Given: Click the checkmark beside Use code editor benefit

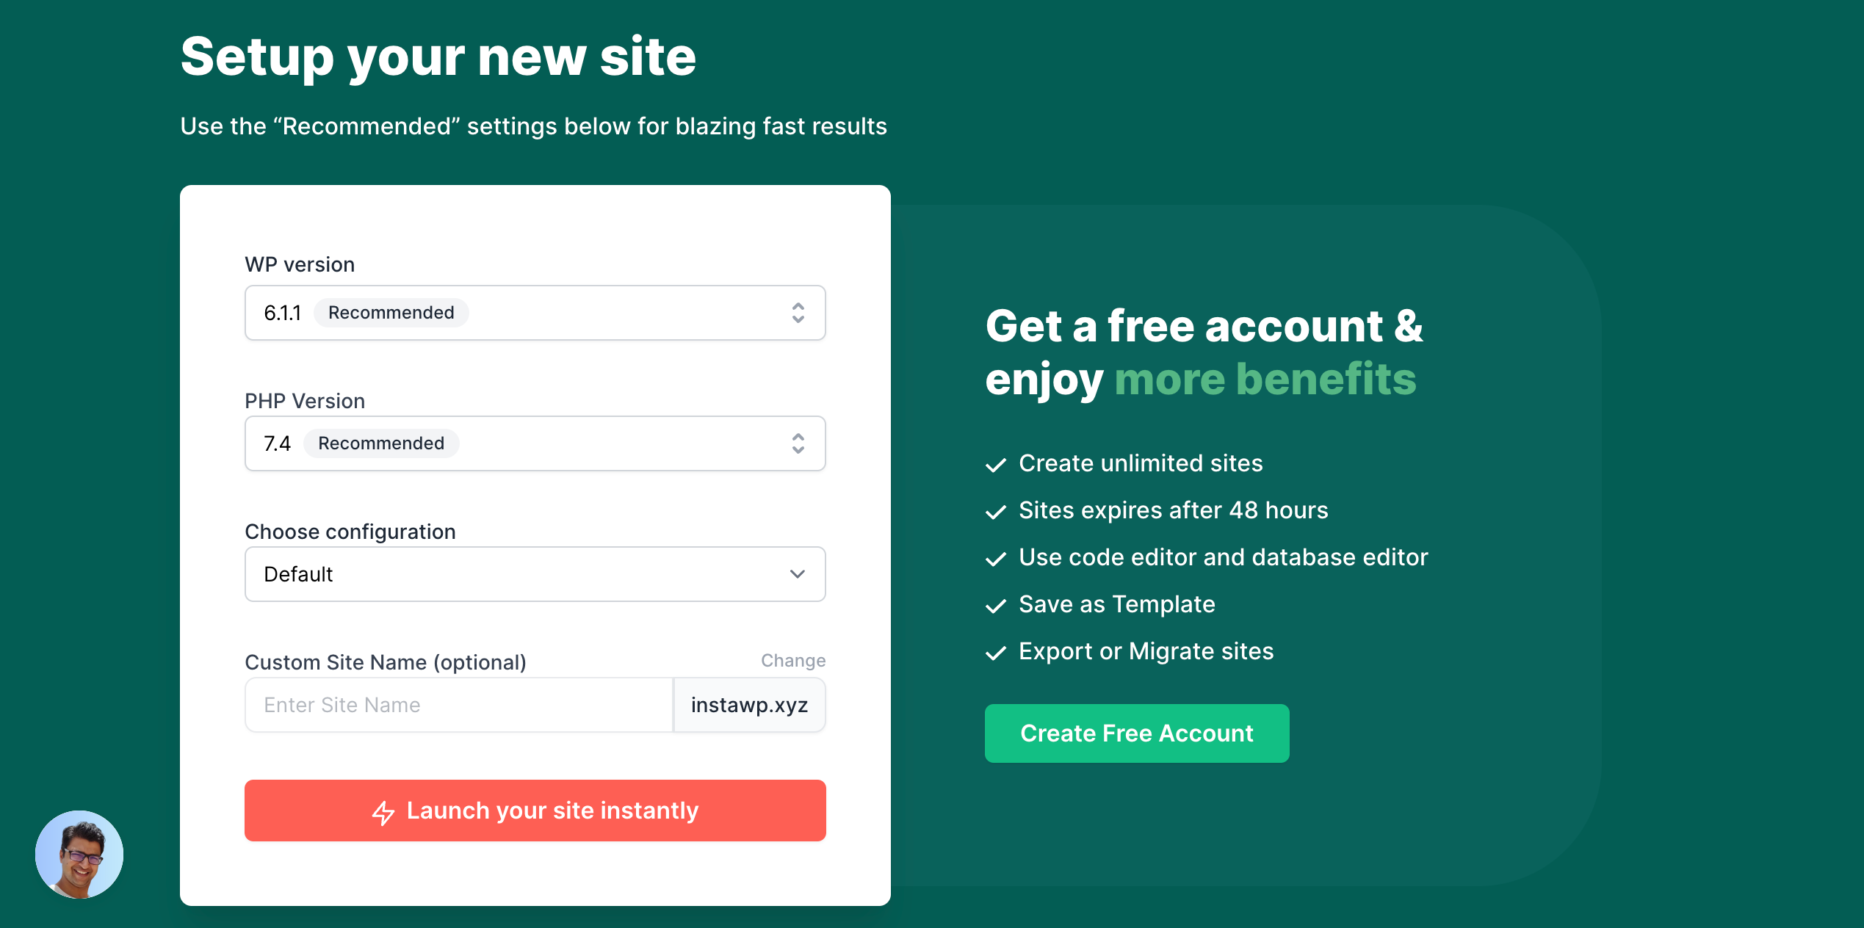Looking at the screenshot, I should click(996, 558).
